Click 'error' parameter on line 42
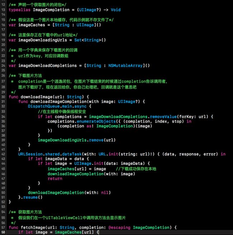 click(210, 154)
